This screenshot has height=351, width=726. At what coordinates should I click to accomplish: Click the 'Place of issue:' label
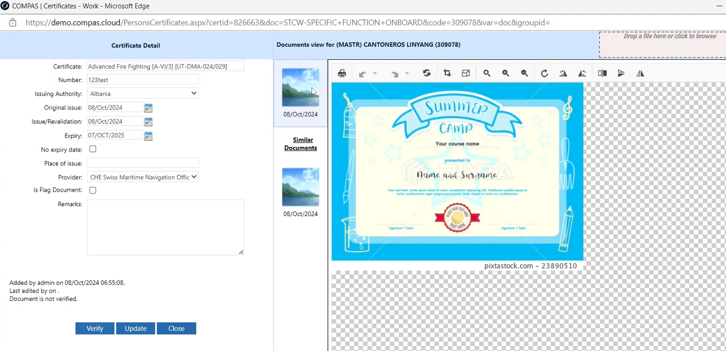[63, 164]
